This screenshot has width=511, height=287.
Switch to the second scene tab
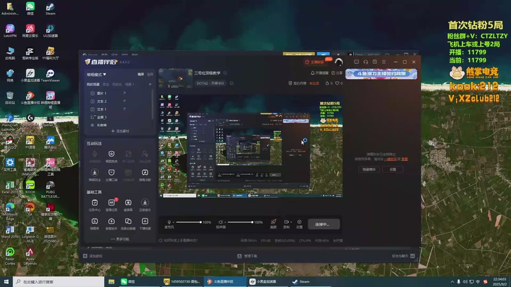106,84
